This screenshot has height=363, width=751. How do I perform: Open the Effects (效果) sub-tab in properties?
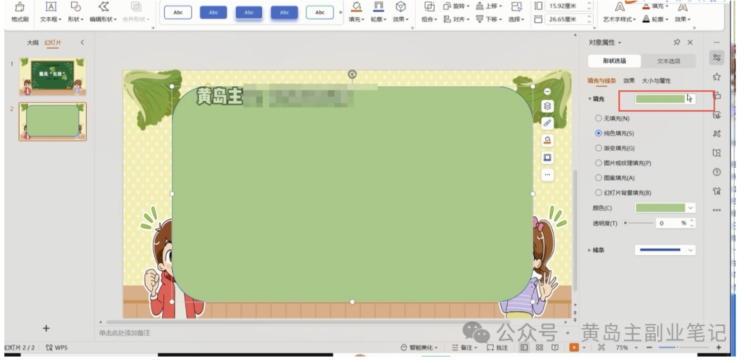[629, 81]
